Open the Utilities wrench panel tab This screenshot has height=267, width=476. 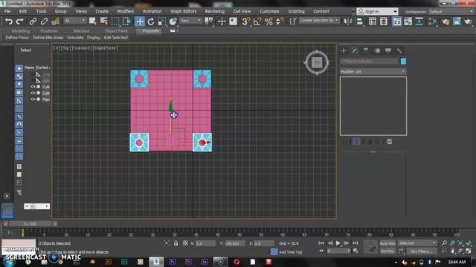click(x=399, y=51)
